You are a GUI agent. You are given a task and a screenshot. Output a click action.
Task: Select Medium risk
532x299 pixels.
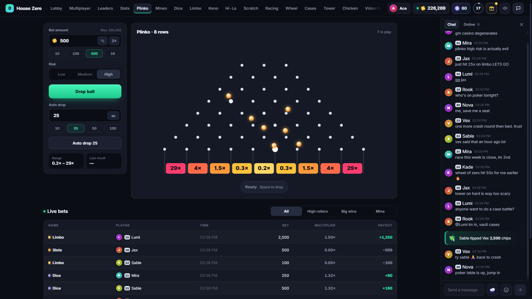(85, 74)
